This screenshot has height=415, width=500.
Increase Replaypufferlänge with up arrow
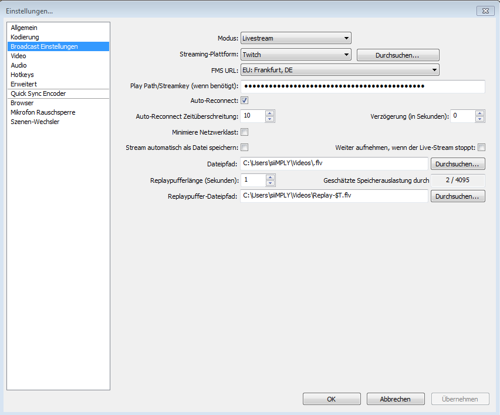[x=271, y=178]
